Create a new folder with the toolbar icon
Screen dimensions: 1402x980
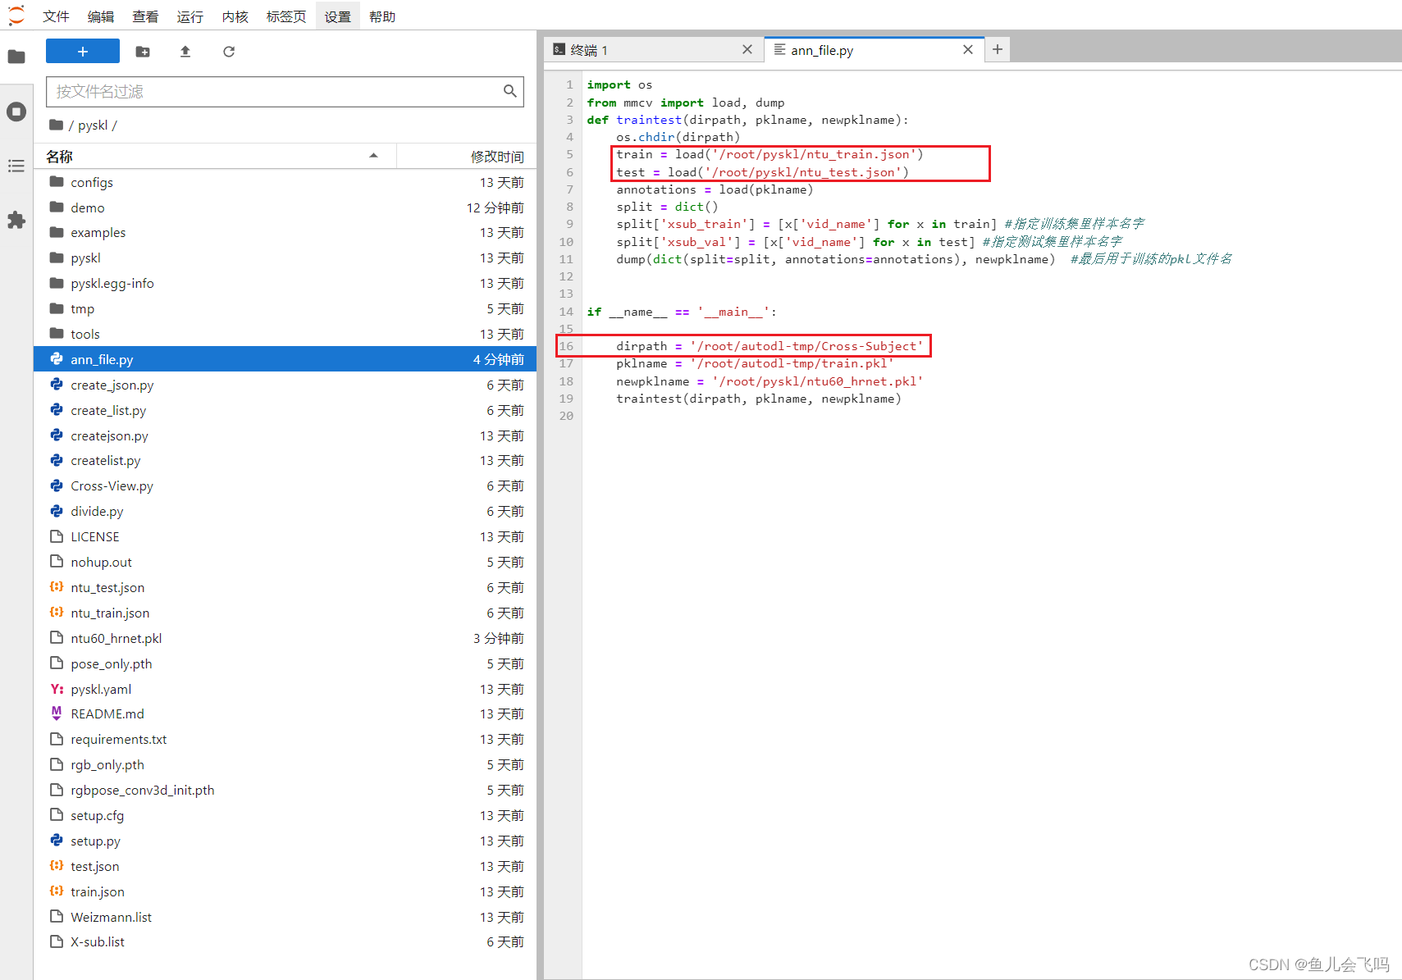point(142,51)
